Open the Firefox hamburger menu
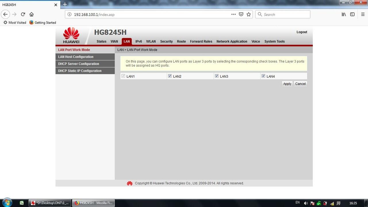 tap(363, 14)
